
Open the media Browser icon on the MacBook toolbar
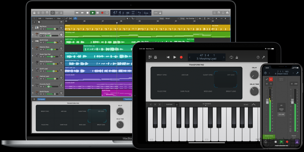click(x=227, y=13)
